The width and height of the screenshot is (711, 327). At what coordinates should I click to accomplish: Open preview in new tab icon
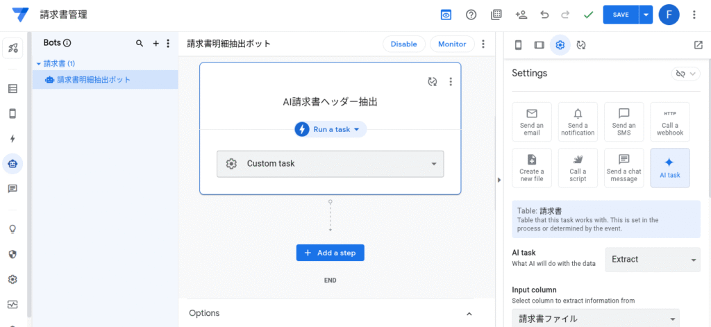(x=698, y=45)
